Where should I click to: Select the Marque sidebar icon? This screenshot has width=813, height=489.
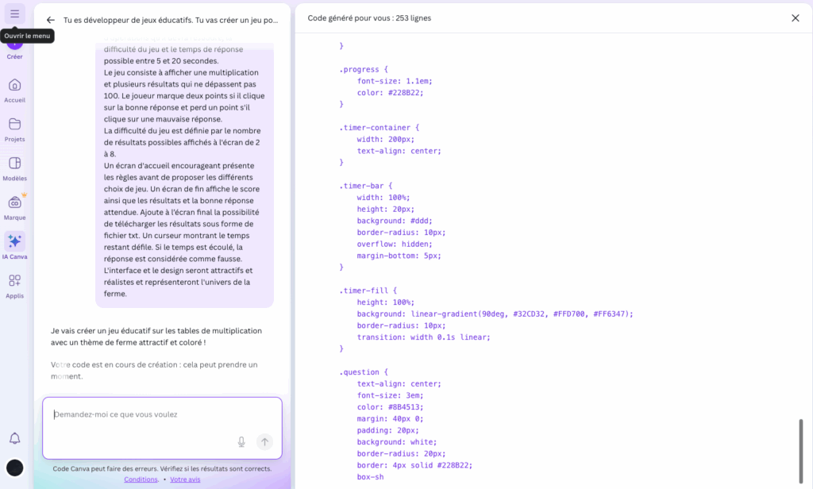[x=14, y=207]
